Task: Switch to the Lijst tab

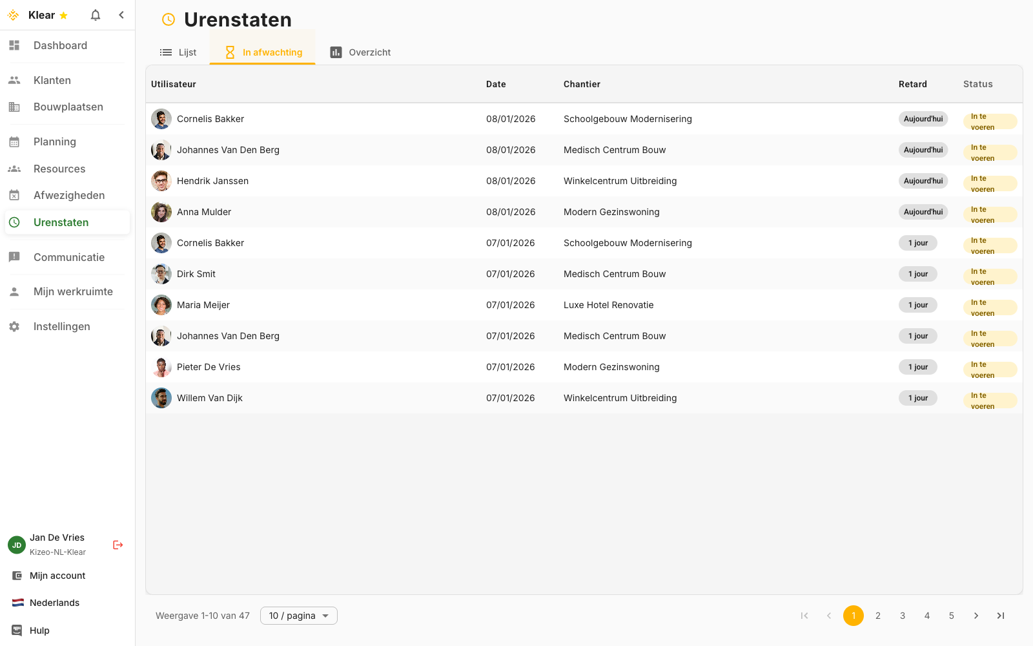Action: point(178,52)
